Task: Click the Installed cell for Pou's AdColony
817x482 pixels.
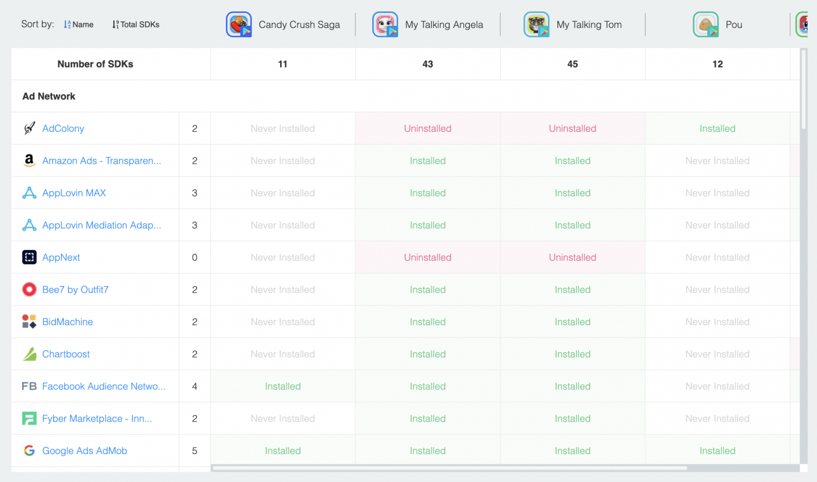Action: [x=717, y=128]
